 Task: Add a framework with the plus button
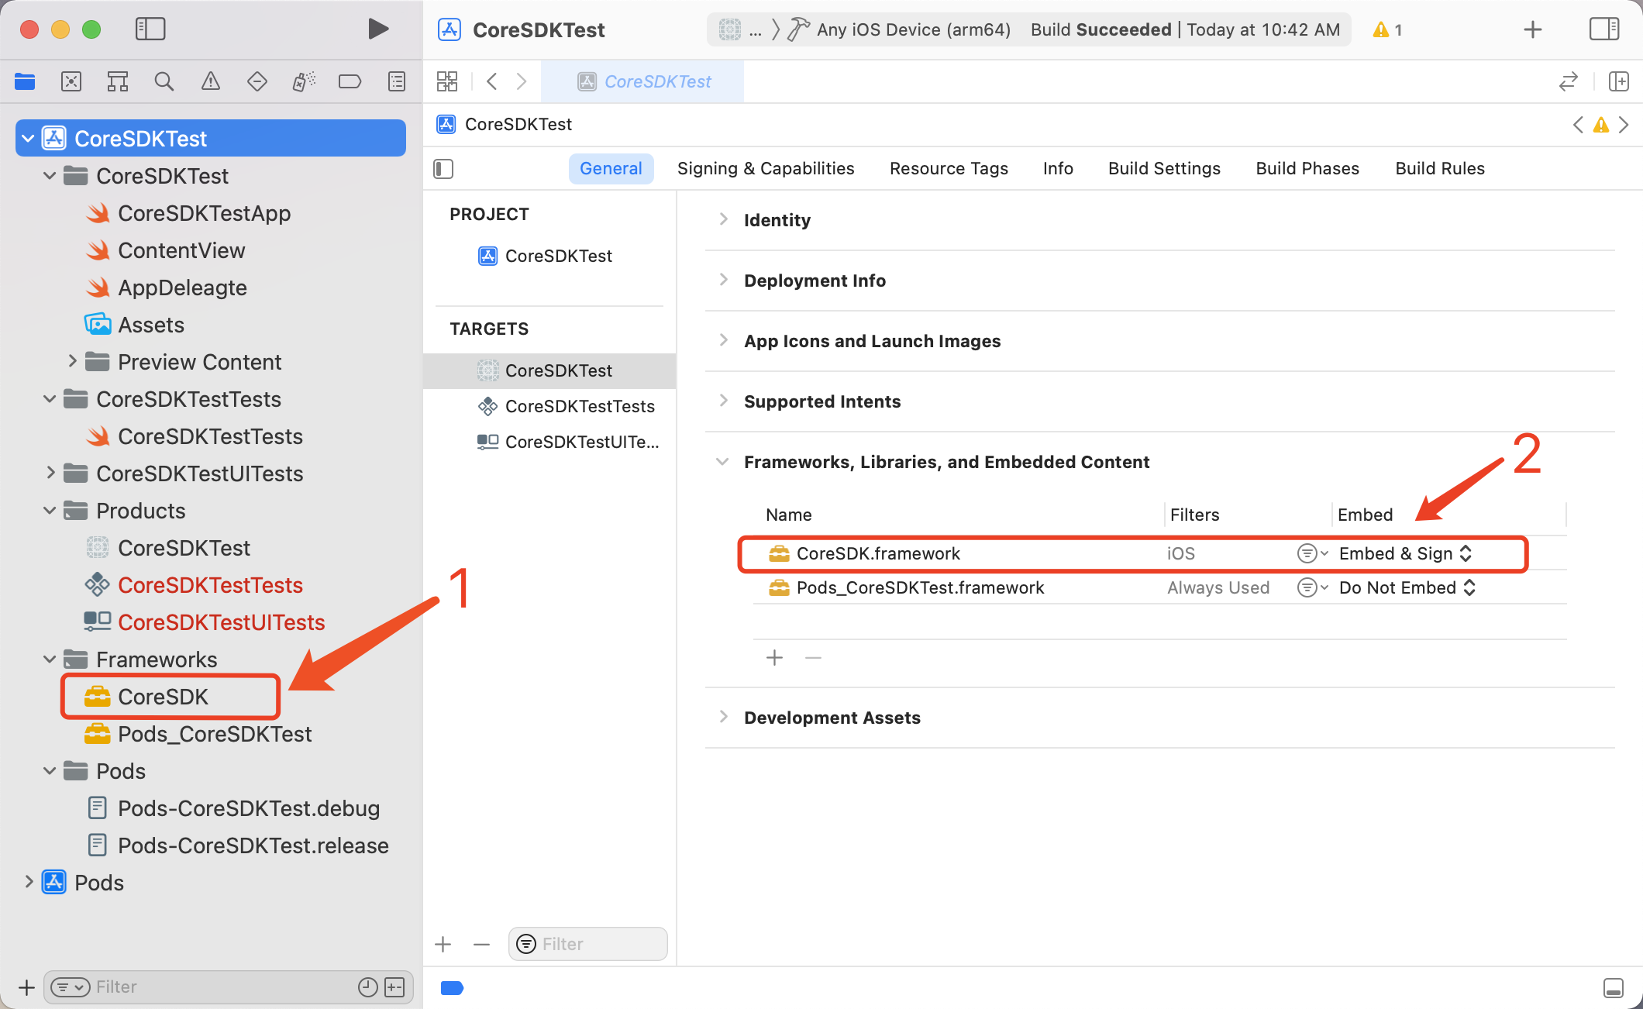coord(775,658)
